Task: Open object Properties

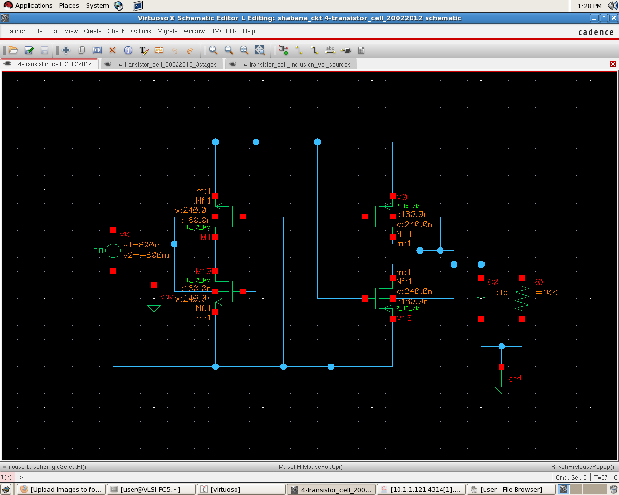Action: 128,50
